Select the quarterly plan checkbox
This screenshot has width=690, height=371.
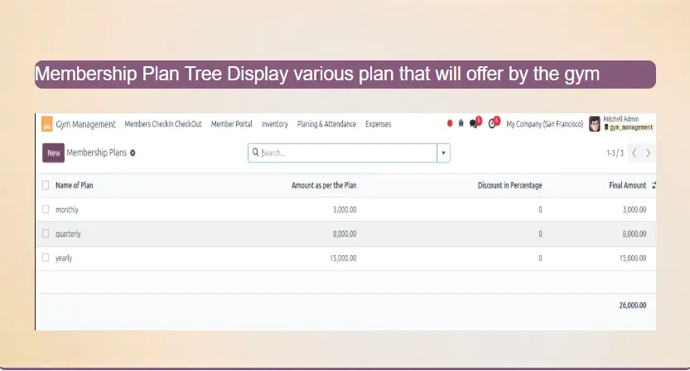(x=46, y=234)
